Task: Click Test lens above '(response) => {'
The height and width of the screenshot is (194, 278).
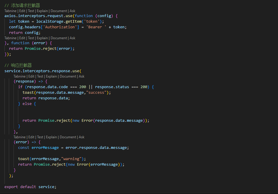Action: [x=40, y=76]
